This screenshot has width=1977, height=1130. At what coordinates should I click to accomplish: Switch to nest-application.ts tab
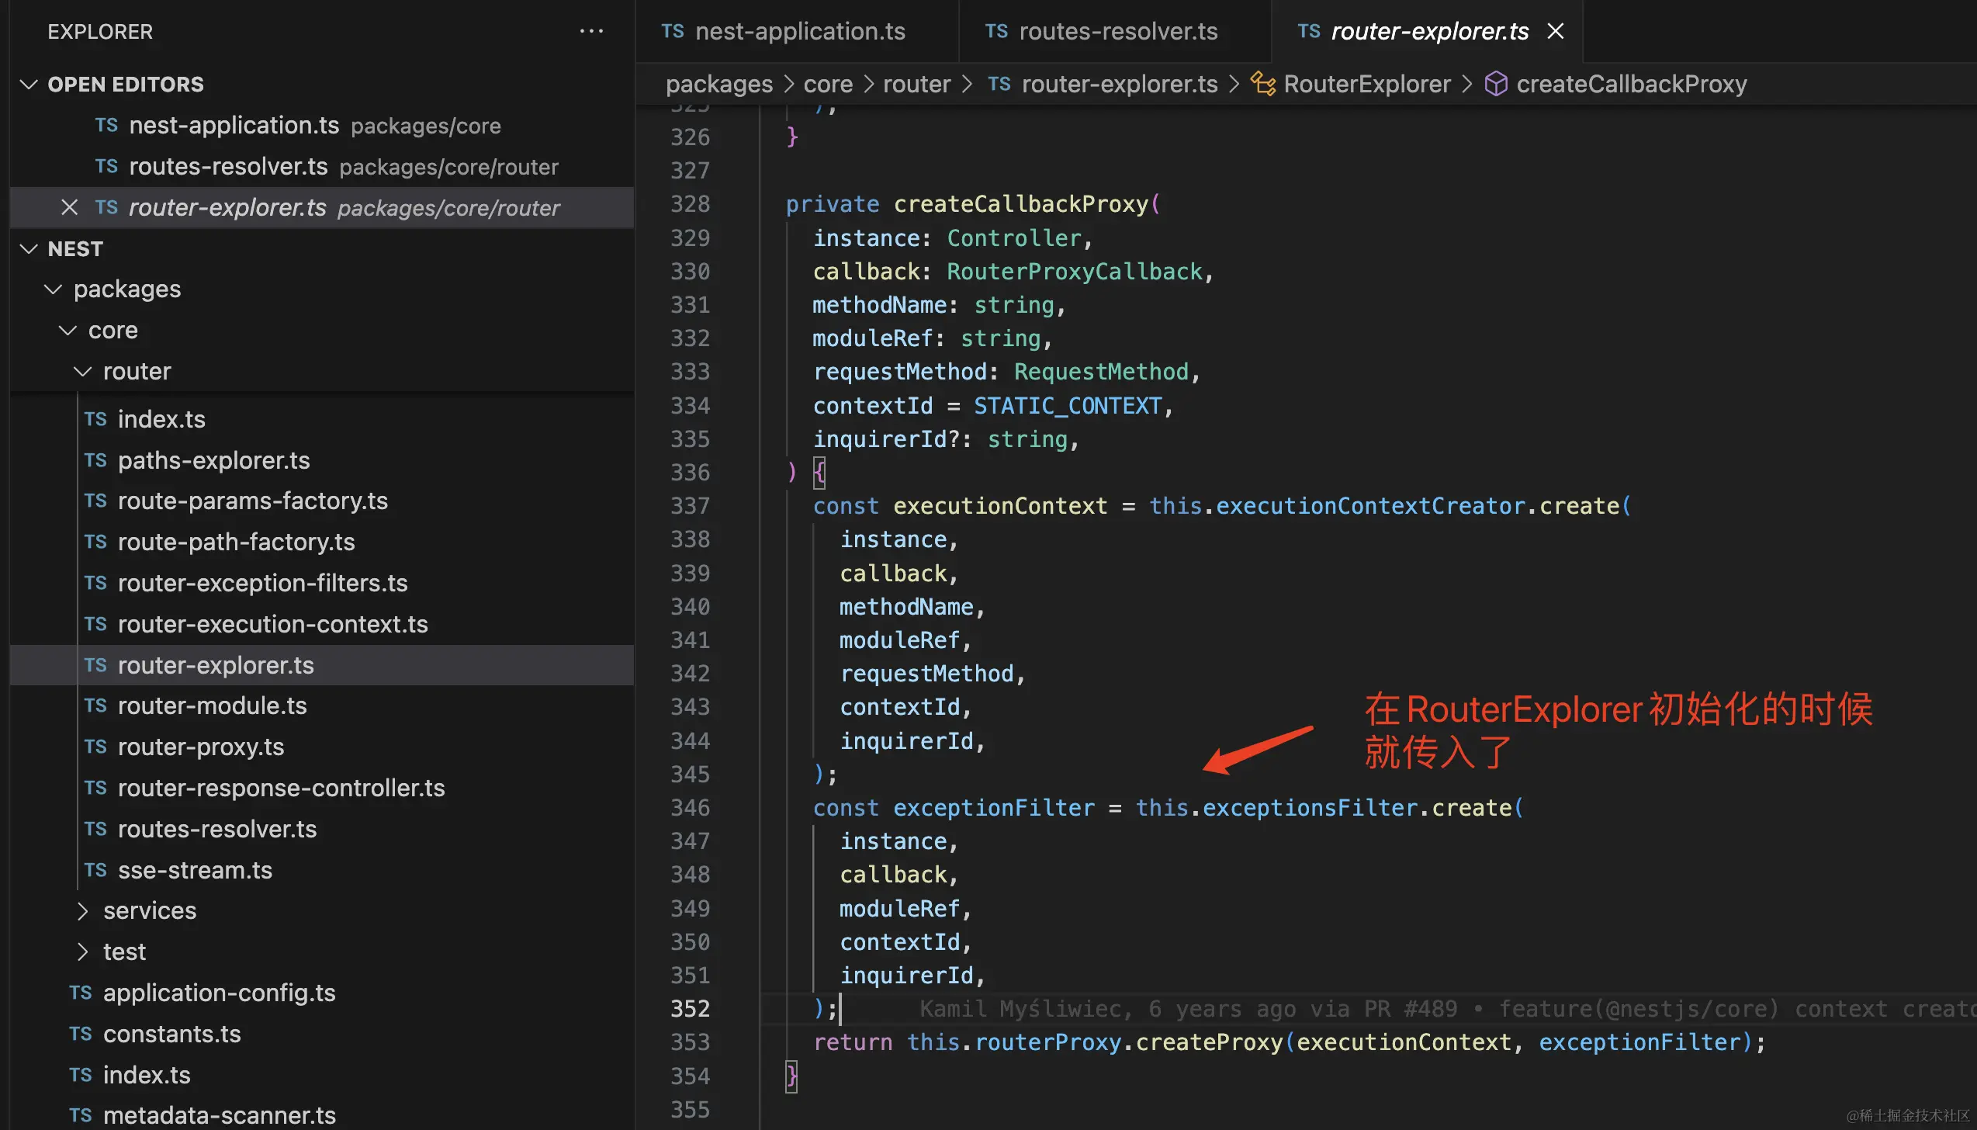click(x=797, y=31)
